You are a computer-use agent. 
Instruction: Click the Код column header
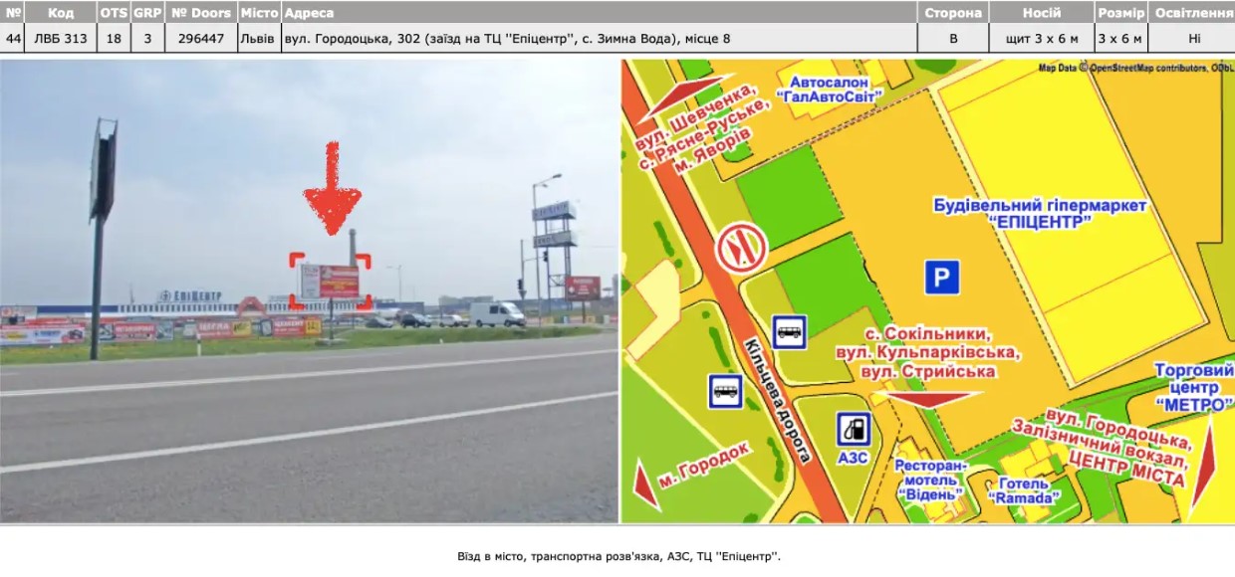[61, 13]
